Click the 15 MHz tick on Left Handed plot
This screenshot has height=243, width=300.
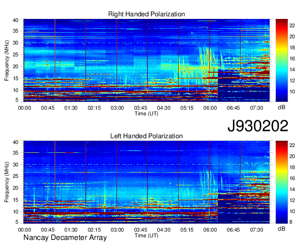[x=15, y=200]
